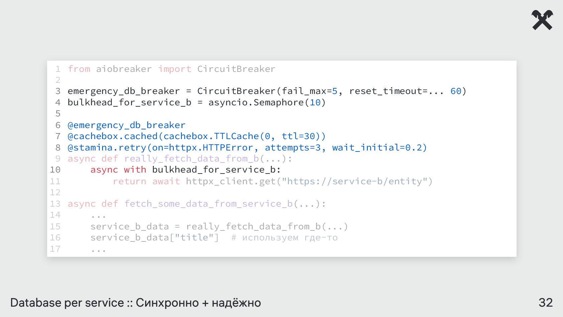This screenshot has width=563, height=317.
Task: Click 'async def really_fetch_data_from_b' definition
Action: (x=180, y=158)
